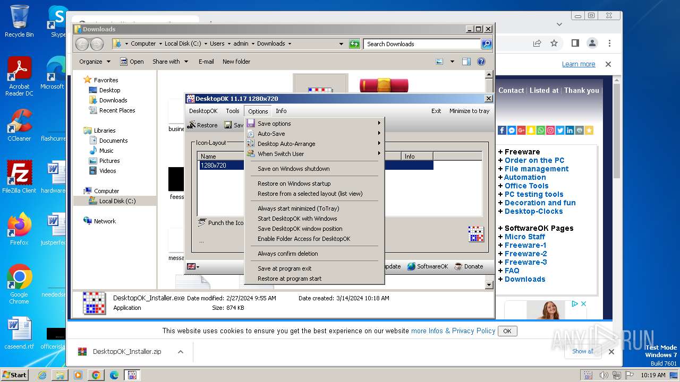The width and height of the screenshot is (680, 382).
Task: Click Punch the Icons button
Action: [220, 223]
